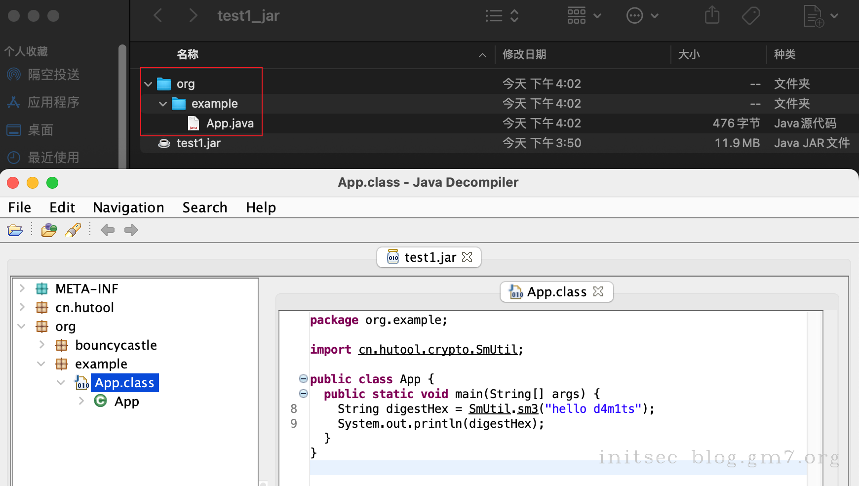Open the Search menu
This screenshot has height=486, width=859.
205,207
